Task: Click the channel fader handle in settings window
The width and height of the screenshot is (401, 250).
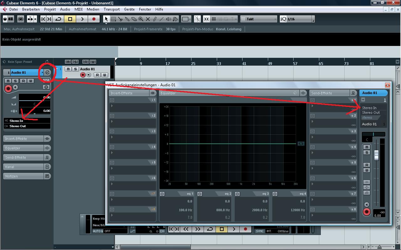Action: tap(377, 155)
